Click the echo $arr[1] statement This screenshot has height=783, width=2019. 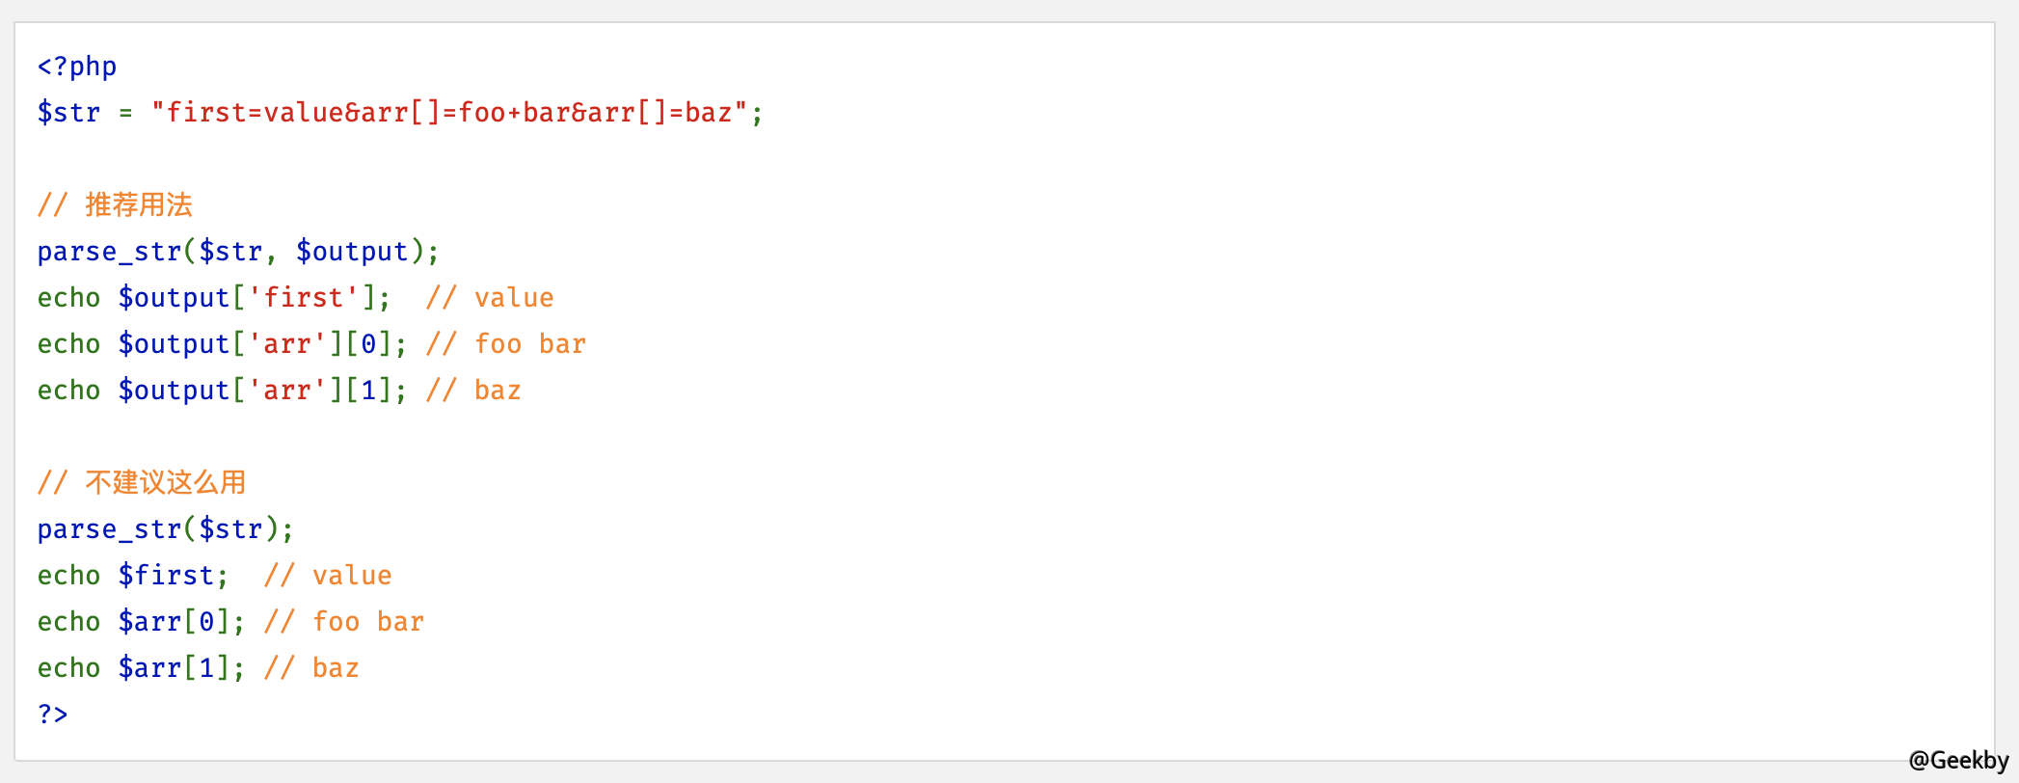point(142,668)
